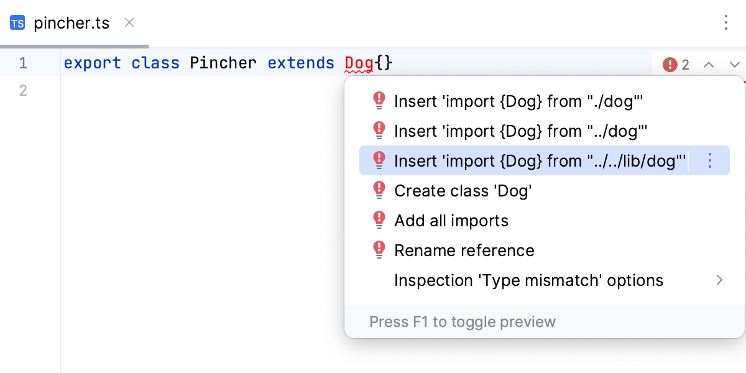This screenshot has height=373, width=746.
Task: Close the pincher.ts editor tab
Action: click(x=129, y=22)
